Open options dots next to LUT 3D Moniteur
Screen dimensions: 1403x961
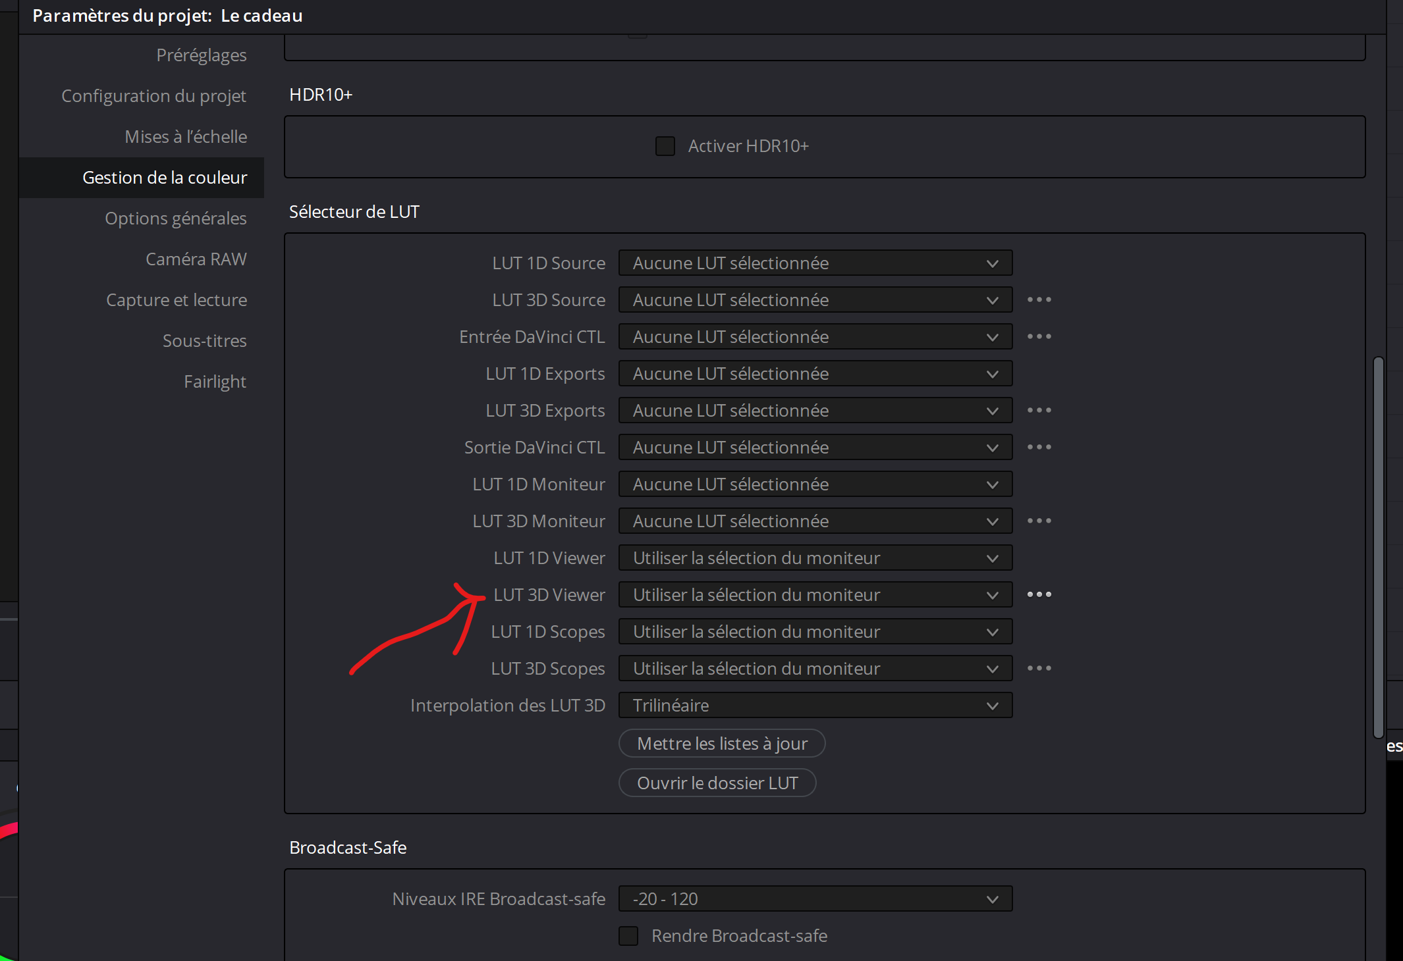coord(1039,521)
